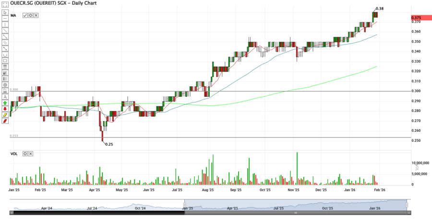Click the right handle of range navigator
The height and width of the screenshot is (219, 432).
click(x=407, y=205)
